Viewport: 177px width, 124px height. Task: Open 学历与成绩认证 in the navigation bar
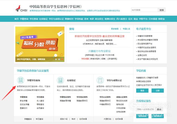[x=56, y=19]
